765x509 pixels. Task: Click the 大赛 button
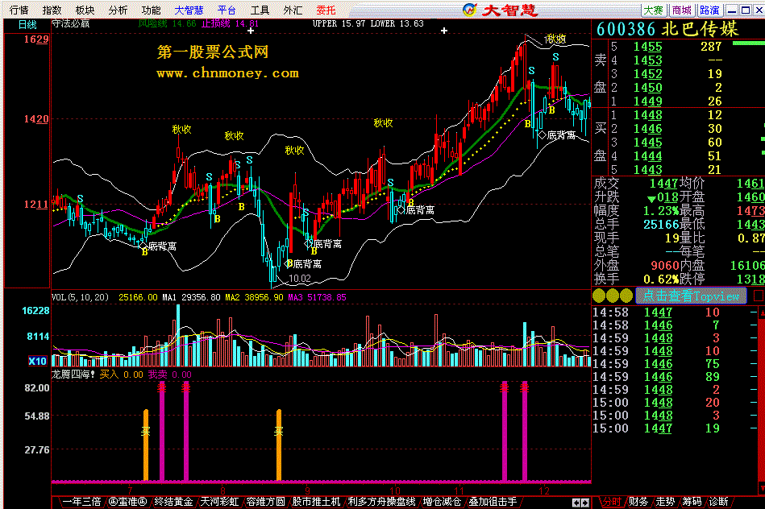click(x=653, y=10)
